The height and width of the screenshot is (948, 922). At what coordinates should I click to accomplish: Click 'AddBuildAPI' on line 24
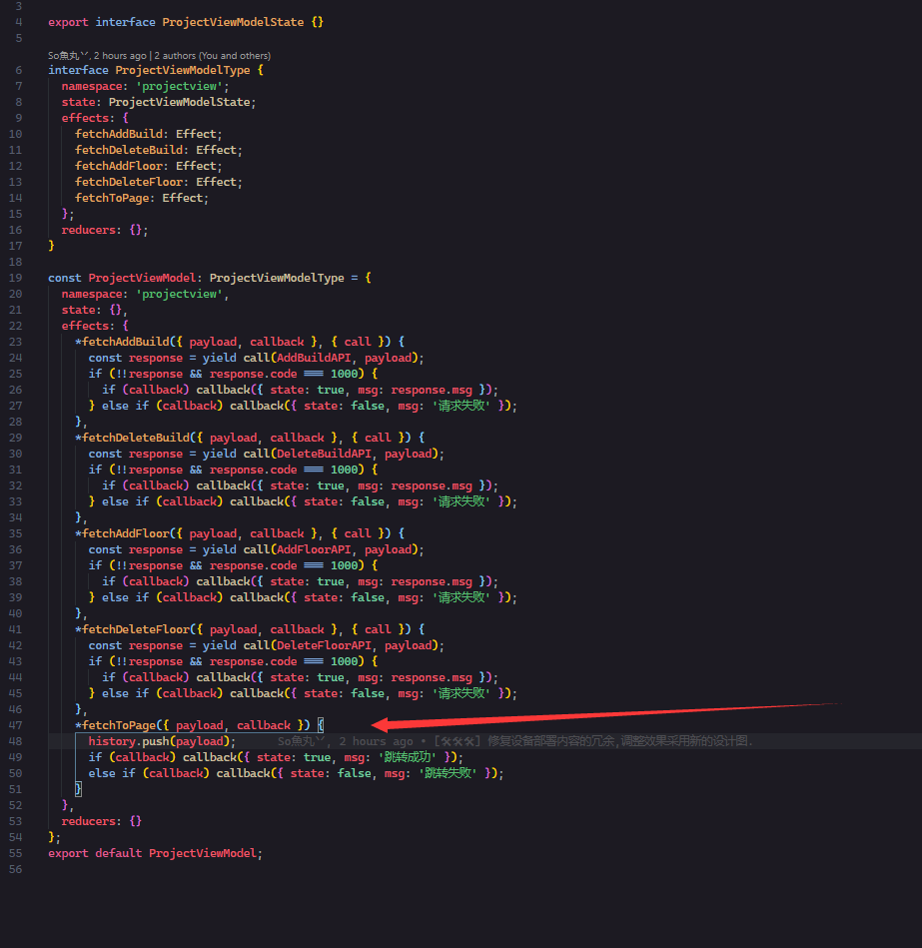coord(314,358)
